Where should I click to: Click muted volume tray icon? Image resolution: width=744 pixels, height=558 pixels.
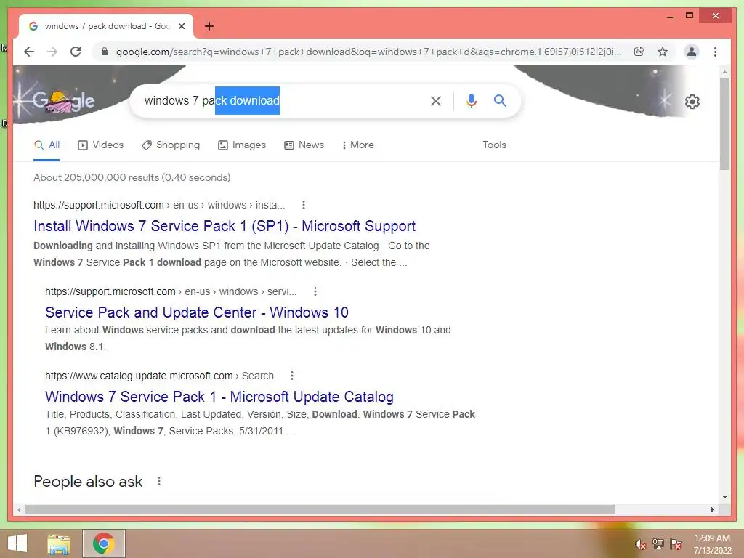641,544
